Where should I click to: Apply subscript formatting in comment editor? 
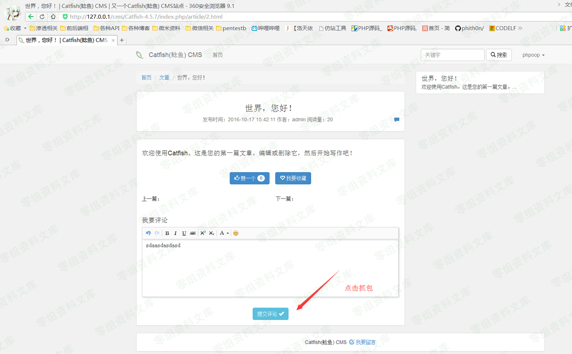click(x=211, y=233)
